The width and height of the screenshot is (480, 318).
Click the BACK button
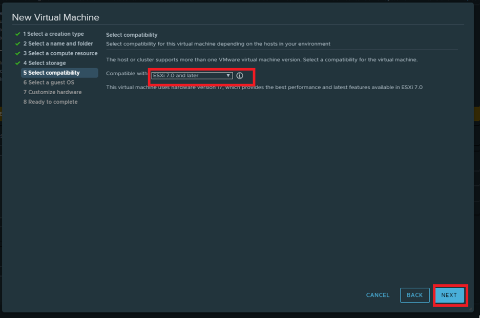coord(415,295)
